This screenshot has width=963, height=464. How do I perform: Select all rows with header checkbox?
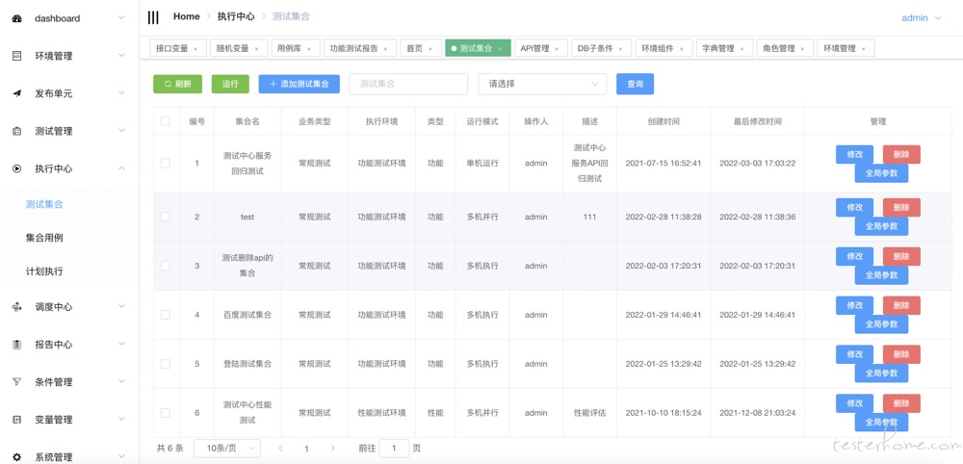pos(166,121)
